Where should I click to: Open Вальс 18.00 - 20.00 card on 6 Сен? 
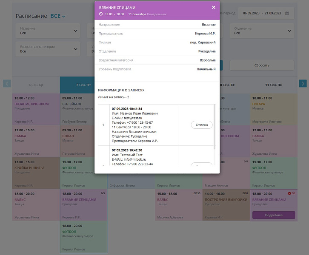(36, 205)
